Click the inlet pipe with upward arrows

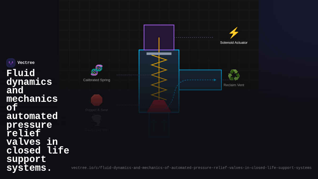coord(159,125)
